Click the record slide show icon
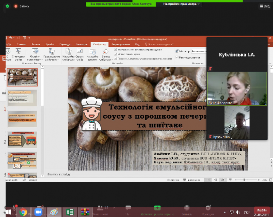Viewport: 273px width, 217px height. coord(105,51)
